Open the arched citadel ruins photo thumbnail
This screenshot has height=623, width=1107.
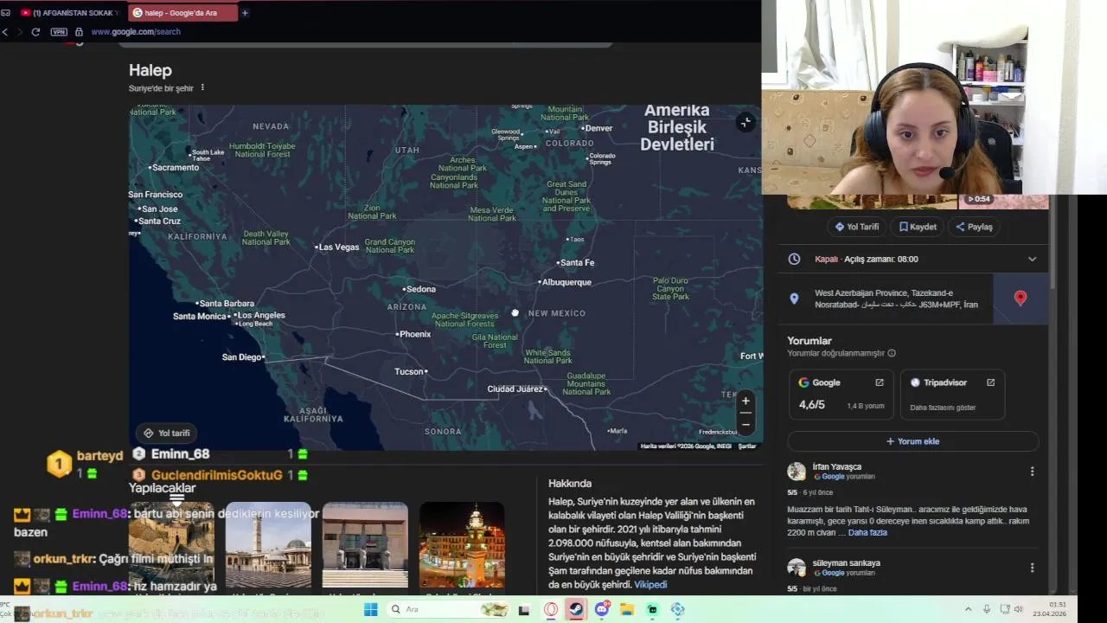coord(171,544)
